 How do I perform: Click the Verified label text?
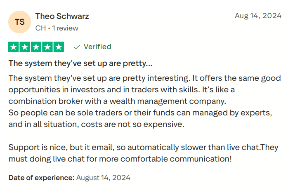coord(97,47)
